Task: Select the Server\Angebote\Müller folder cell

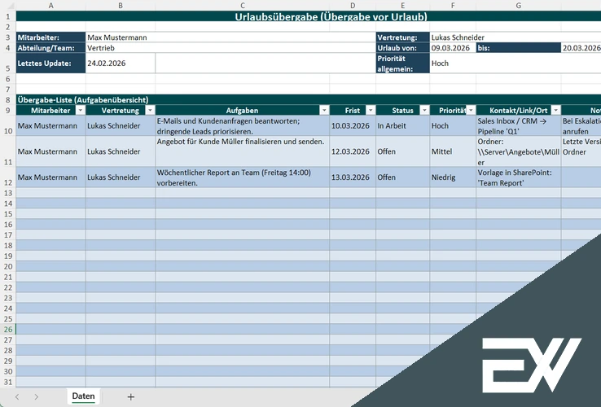Action: (519, 151)
